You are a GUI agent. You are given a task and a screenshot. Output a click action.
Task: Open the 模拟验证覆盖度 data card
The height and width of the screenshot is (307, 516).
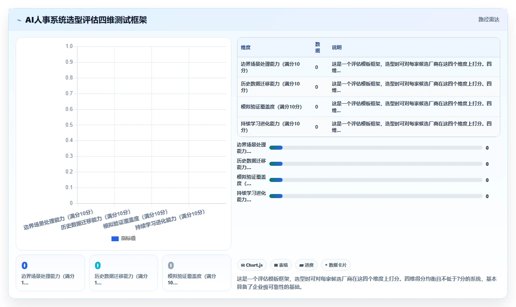pos(197,273)
